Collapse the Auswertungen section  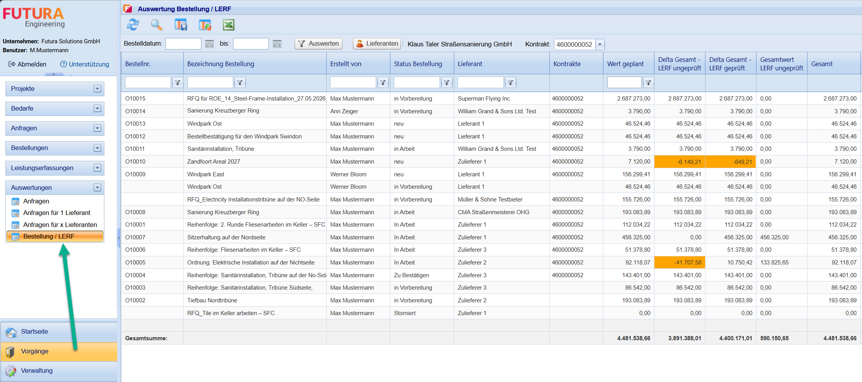pyautogui.click(x=97, y=188)
